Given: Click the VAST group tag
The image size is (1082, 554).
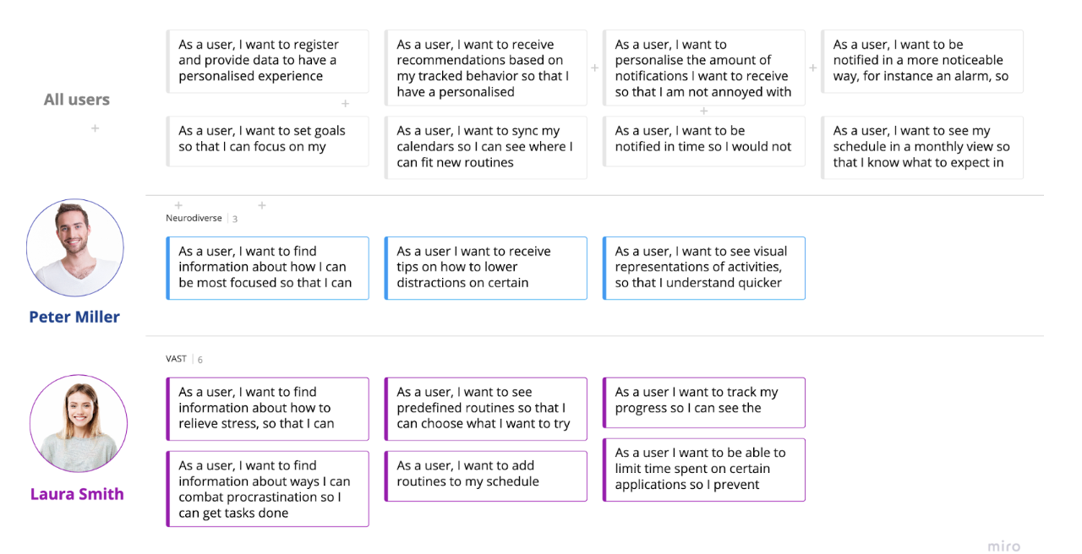Looking at the screenshot, I should pyautogui.click(x=176, y=359).
